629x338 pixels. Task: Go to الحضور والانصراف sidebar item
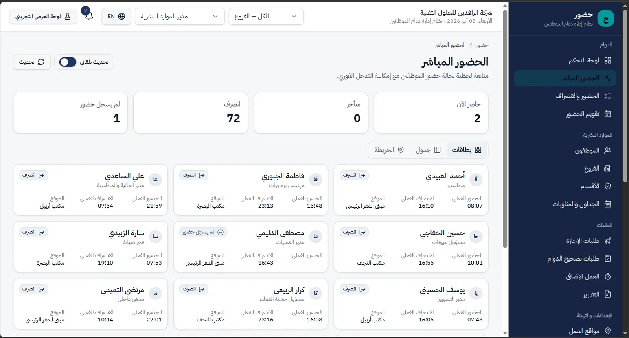[x=565, y=96]
